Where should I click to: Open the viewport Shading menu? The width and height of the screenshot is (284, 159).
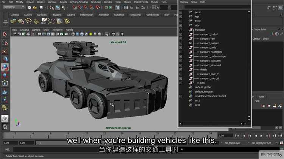coord(25,30)
